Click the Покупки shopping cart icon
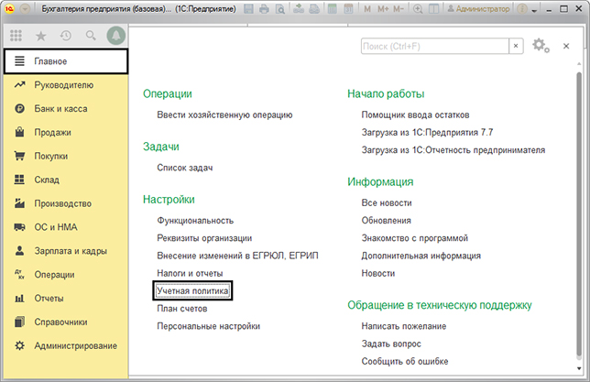The height and width of the screenshot is (382, 590). pos(18,157)
